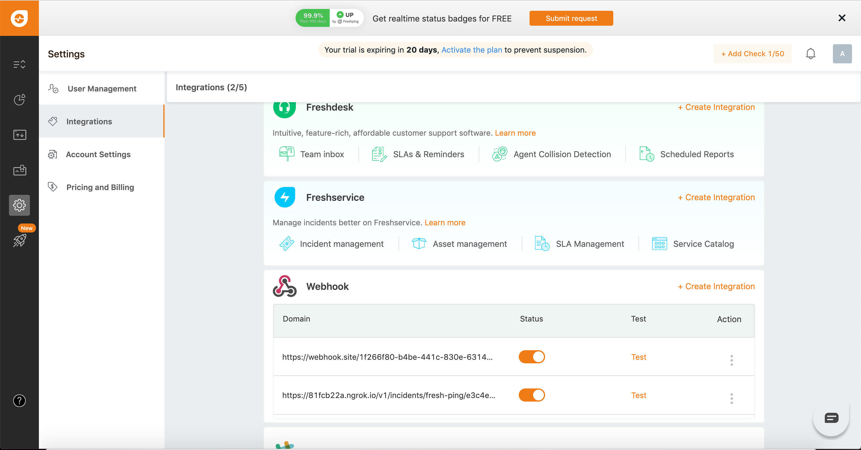Disable the webhook.site integration toggle

pos(531,357)
